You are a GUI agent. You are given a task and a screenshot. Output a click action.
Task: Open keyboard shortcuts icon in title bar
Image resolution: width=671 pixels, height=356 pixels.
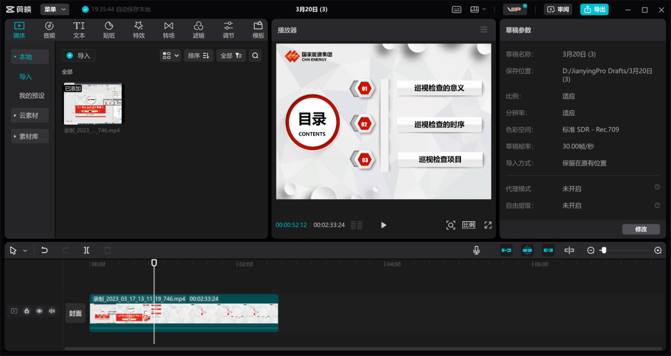pyautogui.click(x=457, y=9)
